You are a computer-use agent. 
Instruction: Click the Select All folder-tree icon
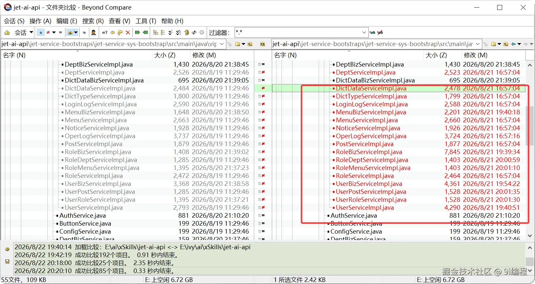point(156,32)
